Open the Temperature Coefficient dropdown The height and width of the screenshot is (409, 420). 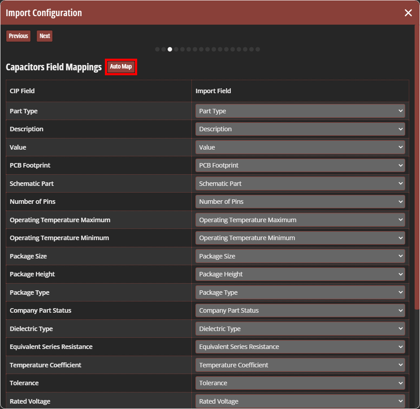[x=299, y=365]
